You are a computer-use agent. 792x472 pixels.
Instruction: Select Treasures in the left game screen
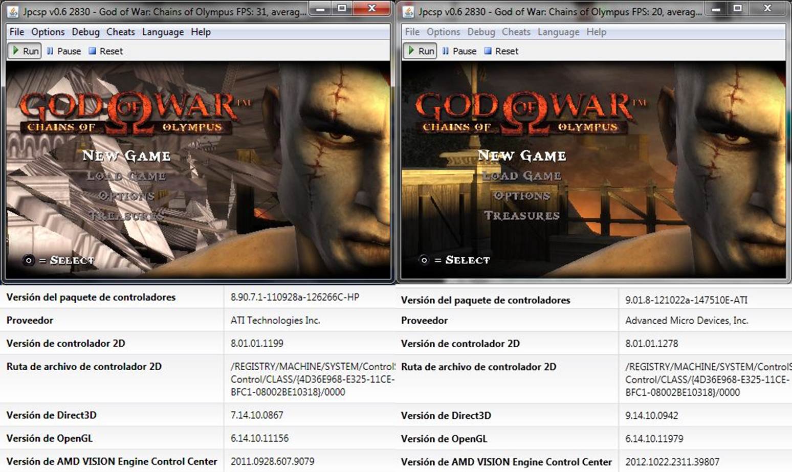(x=126, y=216)
